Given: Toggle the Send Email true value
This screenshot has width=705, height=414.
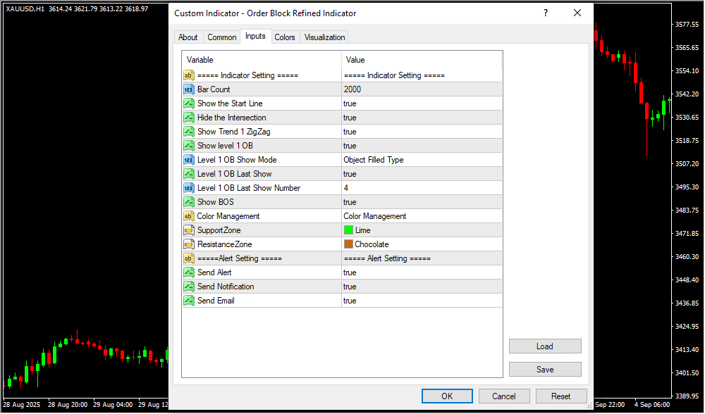Looking at the screenshot, I should [421, 301].
